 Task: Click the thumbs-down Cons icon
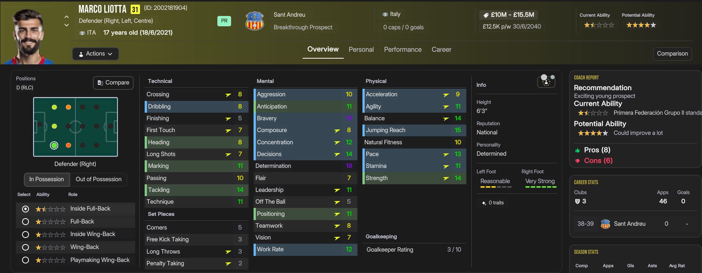(x=578, y=161)
